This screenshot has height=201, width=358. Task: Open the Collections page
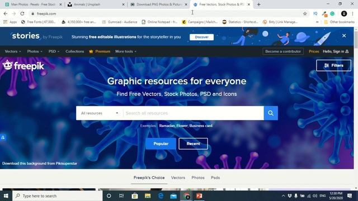(x=74, y=51)
